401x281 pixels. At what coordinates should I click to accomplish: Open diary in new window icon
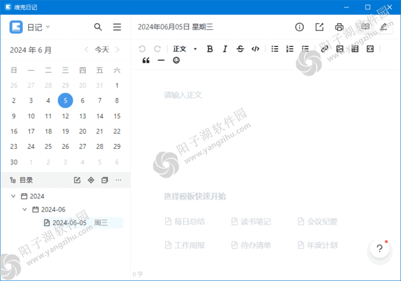[320, 27]
